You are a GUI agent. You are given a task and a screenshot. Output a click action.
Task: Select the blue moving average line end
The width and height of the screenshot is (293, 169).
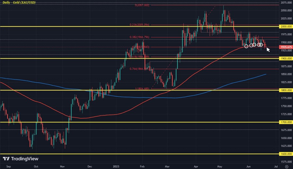click(x=266, y=74)
